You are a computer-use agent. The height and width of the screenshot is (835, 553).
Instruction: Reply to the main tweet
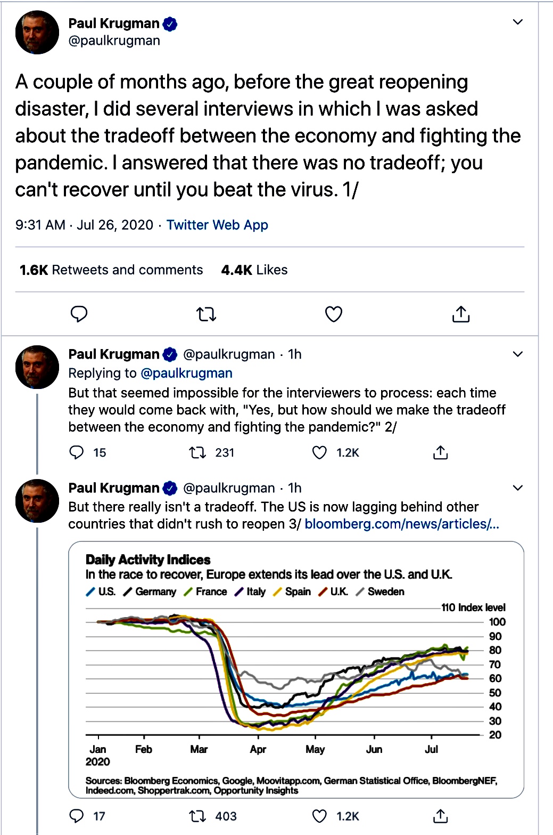[x=79, y=314]
